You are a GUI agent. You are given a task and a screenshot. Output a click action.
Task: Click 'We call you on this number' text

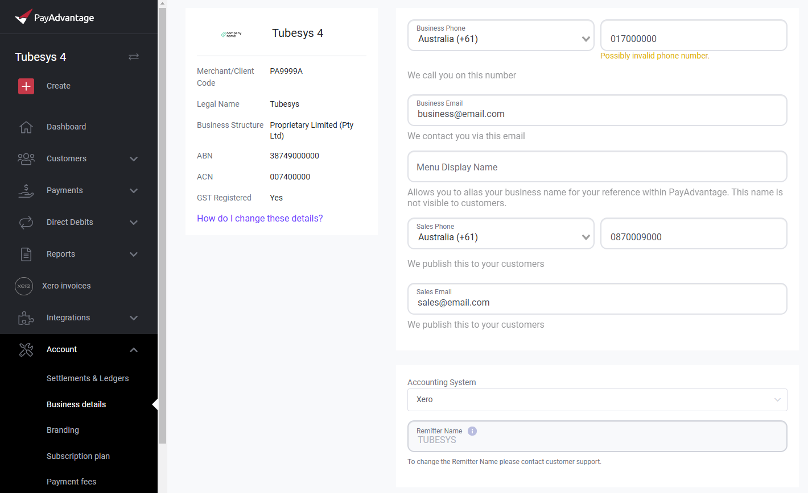461,75
